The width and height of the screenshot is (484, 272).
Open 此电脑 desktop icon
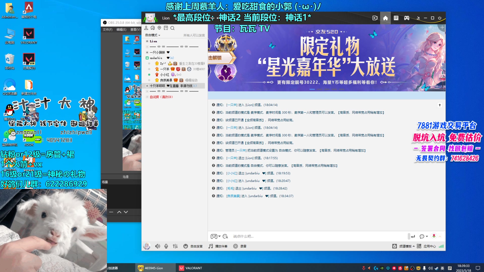pos(10,36)
